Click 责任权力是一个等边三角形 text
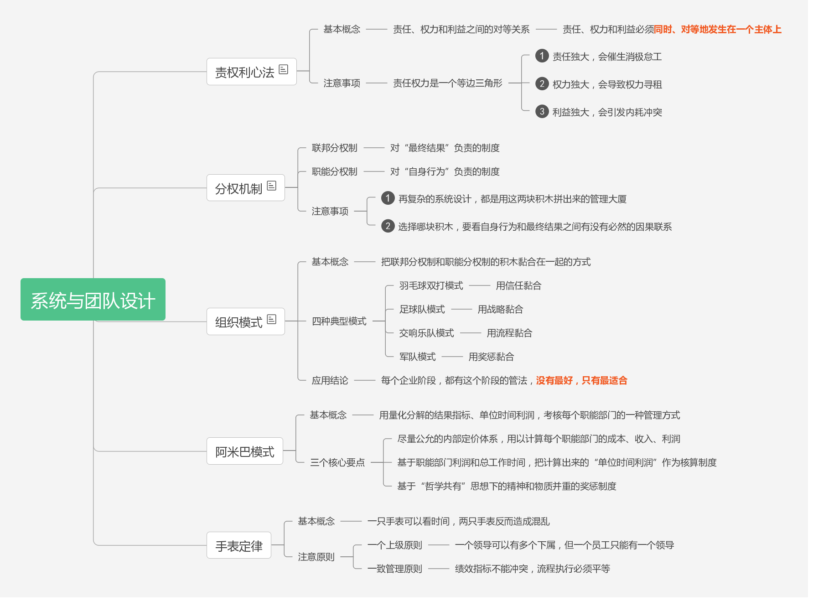The image size is (813, 601). coord(448,83)
